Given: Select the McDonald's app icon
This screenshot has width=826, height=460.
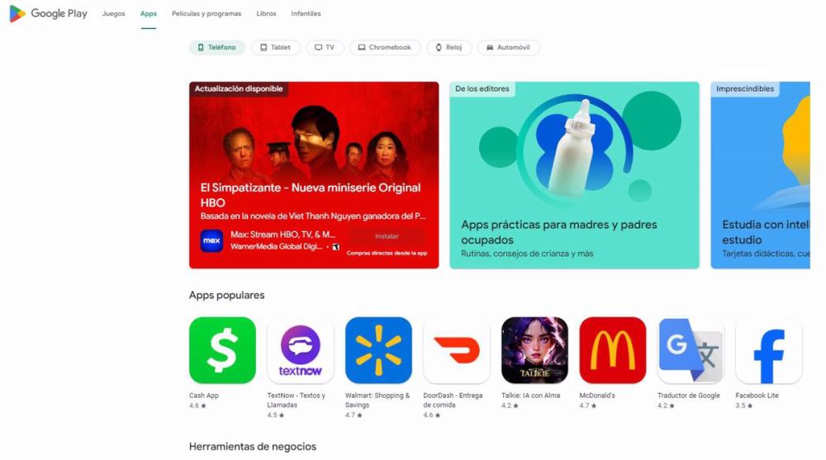Looking at the screenshot, I should coord(613,350).
